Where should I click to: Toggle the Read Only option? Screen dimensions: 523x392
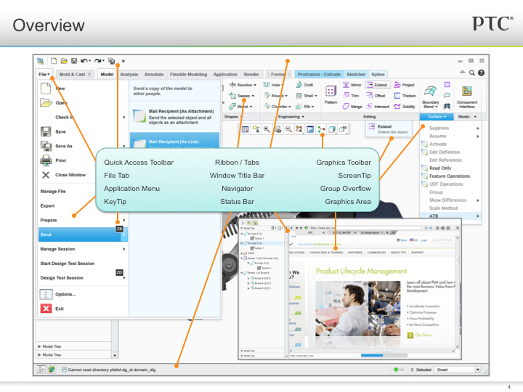coord(423,168)
